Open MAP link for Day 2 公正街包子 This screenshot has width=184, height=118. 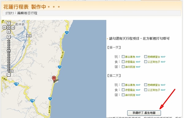[x=163, y=90]
